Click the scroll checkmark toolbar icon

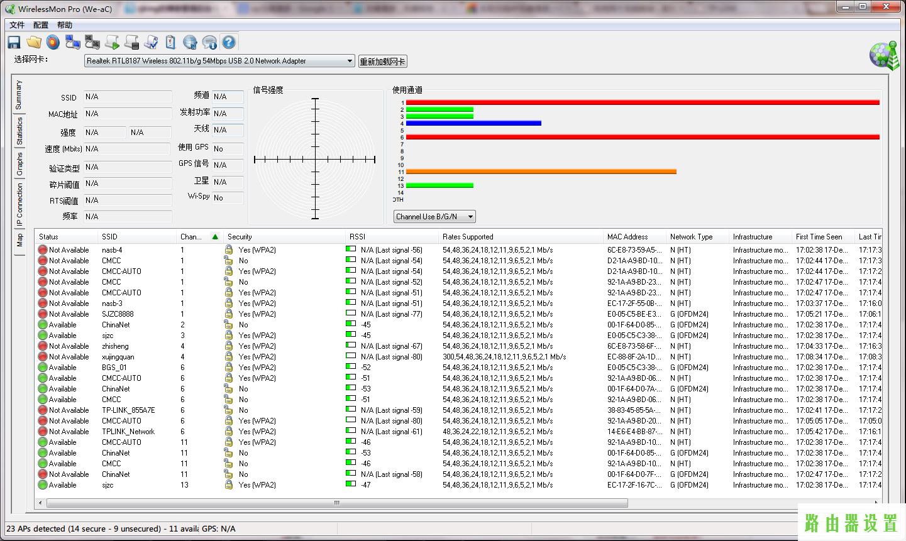151,42
